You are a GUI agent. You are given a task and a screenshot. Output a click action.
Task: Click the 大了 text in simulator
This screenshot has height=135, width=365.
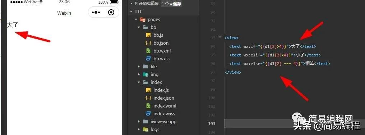point(12,25)
